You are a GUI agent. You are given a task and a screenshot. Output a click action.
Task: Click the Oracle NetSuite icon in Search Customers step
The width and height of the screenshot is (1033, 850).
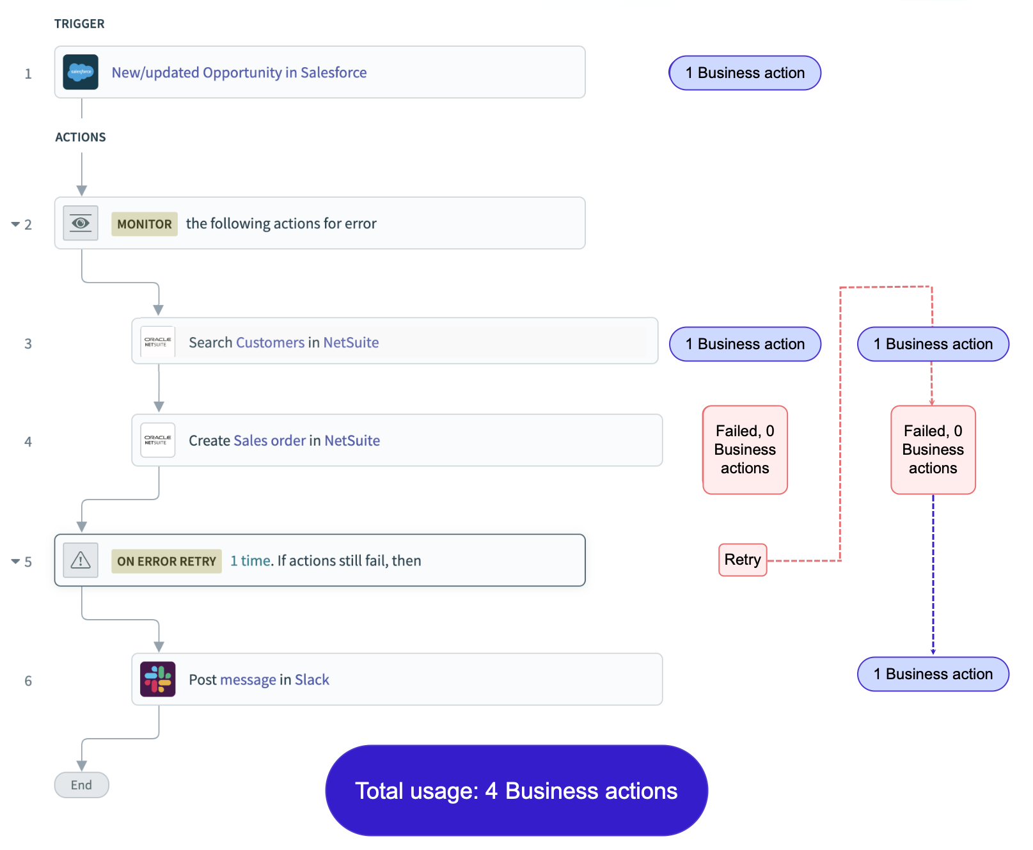click(157, 342)
